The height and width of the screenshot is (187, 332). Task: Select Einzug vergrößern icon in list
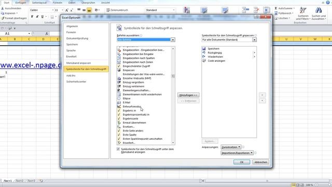(x=119, y=82)
